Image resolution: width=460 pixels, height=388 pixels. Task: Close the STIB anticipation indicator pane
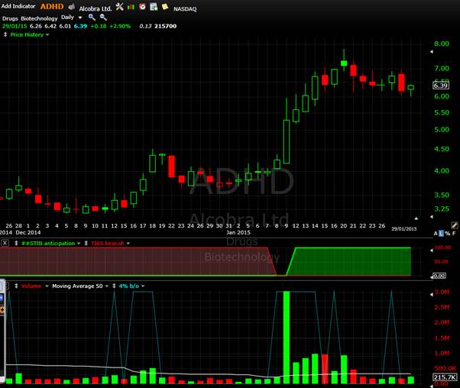5,243
